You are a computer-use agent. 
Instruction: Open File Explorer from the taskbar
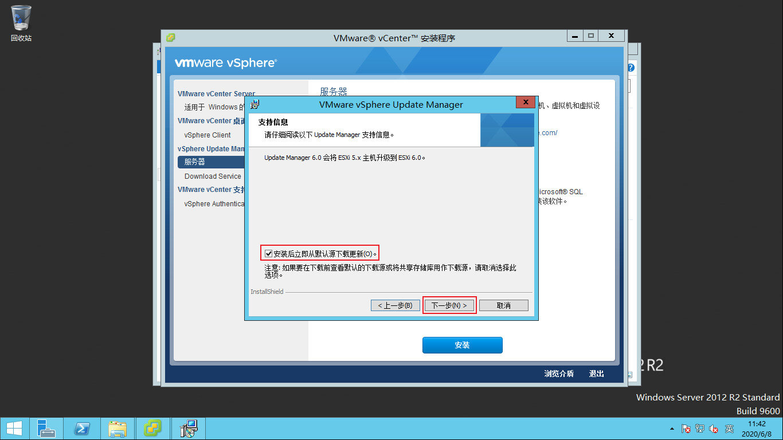click(118, 428)
